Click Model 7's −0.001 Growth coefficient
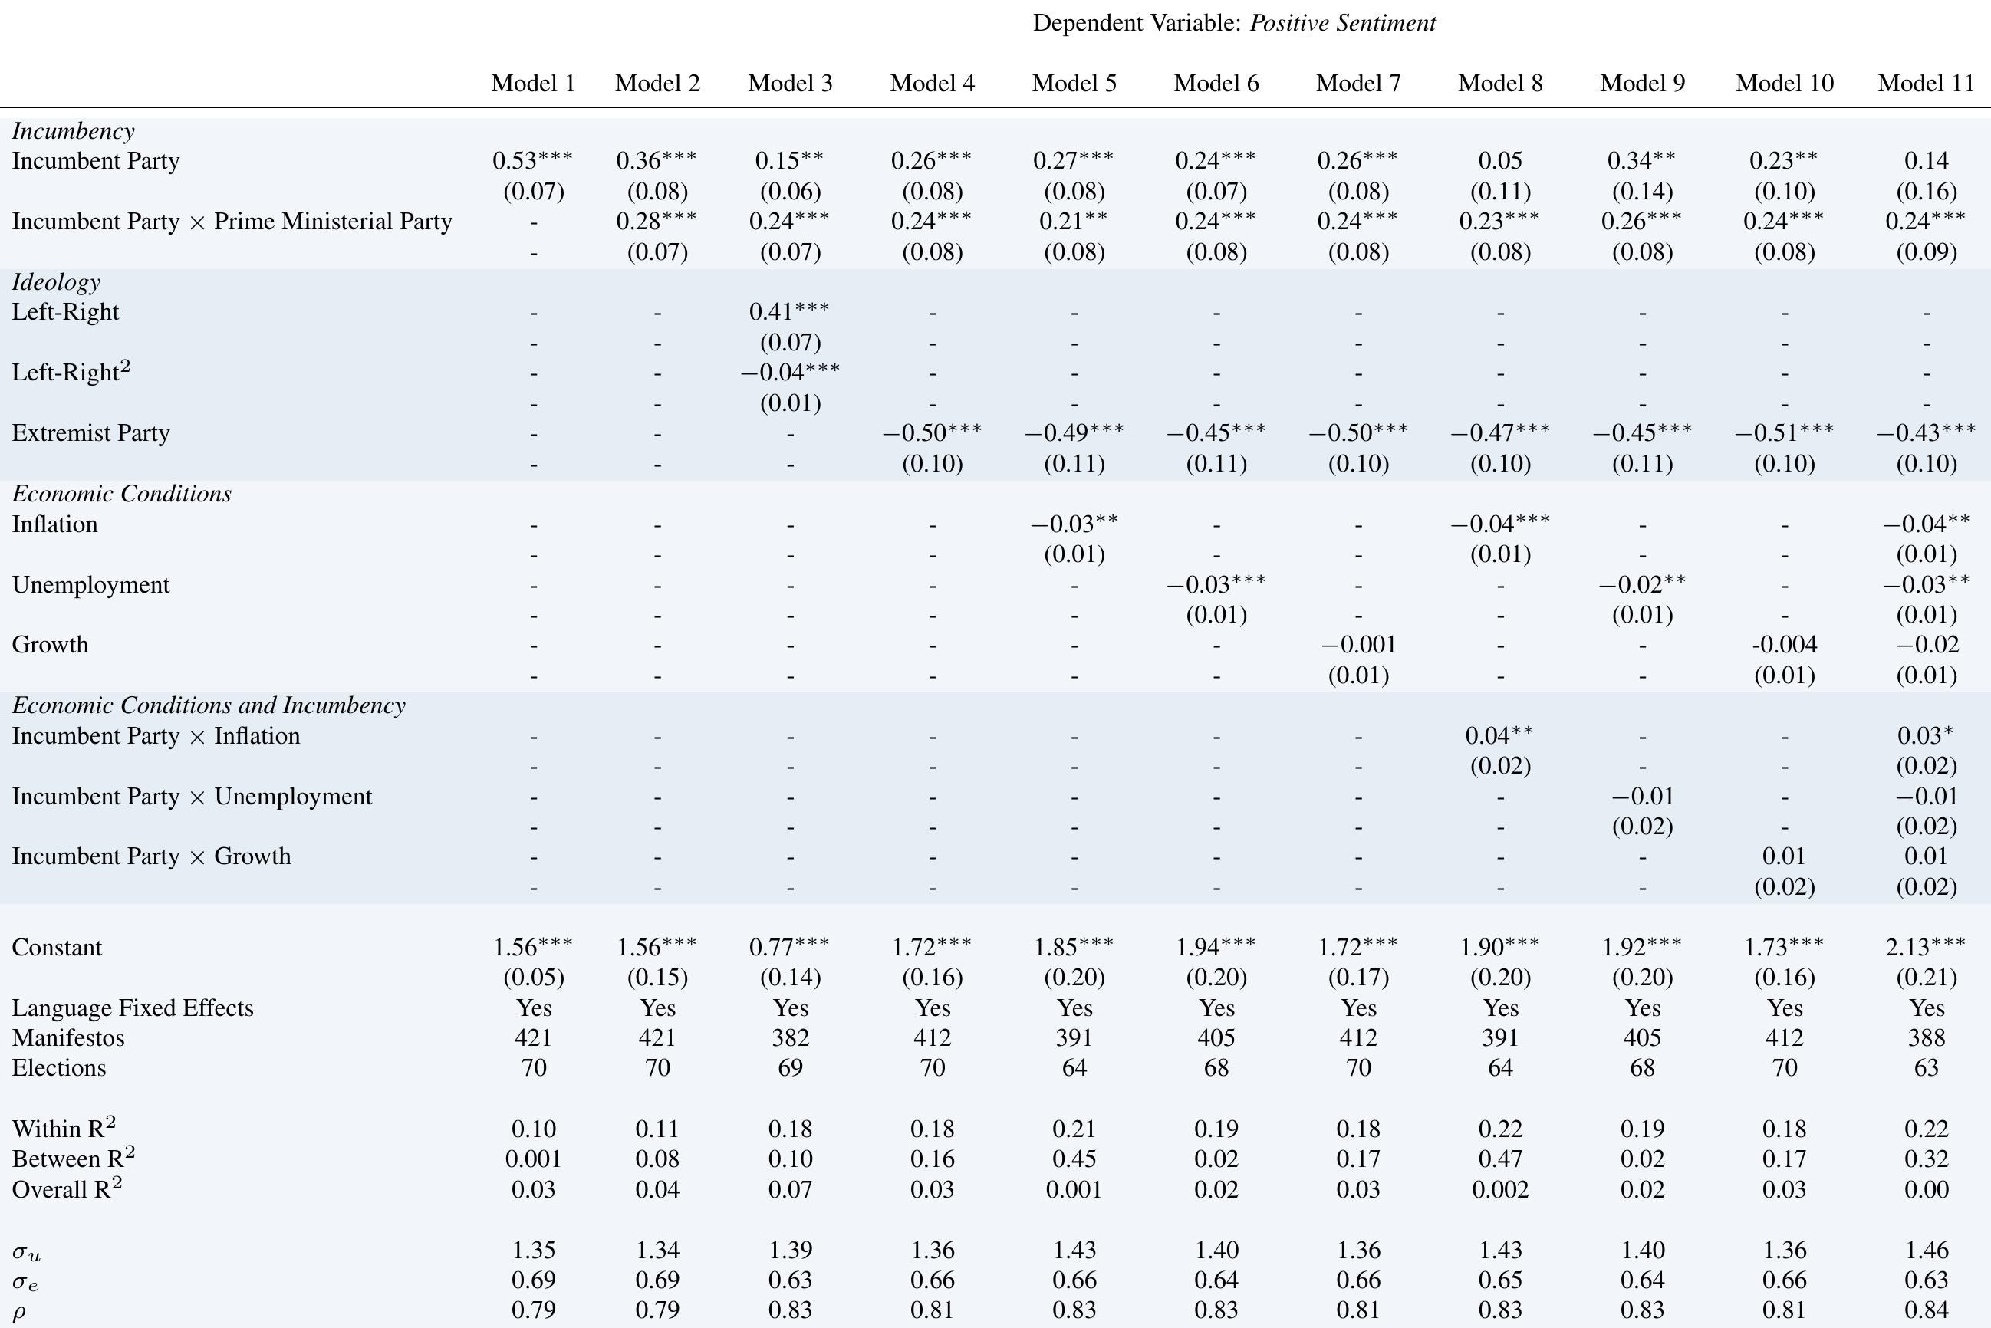Viewport: 1991px width, 1328px height. pyautogui.click(x=1358, y=646)
